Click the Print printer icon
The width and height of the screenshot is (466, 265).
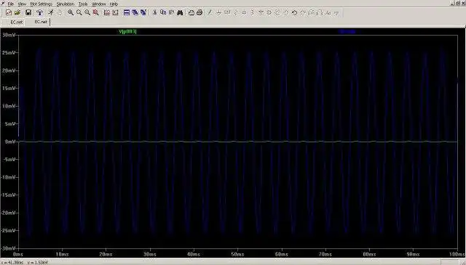(200, 13)
